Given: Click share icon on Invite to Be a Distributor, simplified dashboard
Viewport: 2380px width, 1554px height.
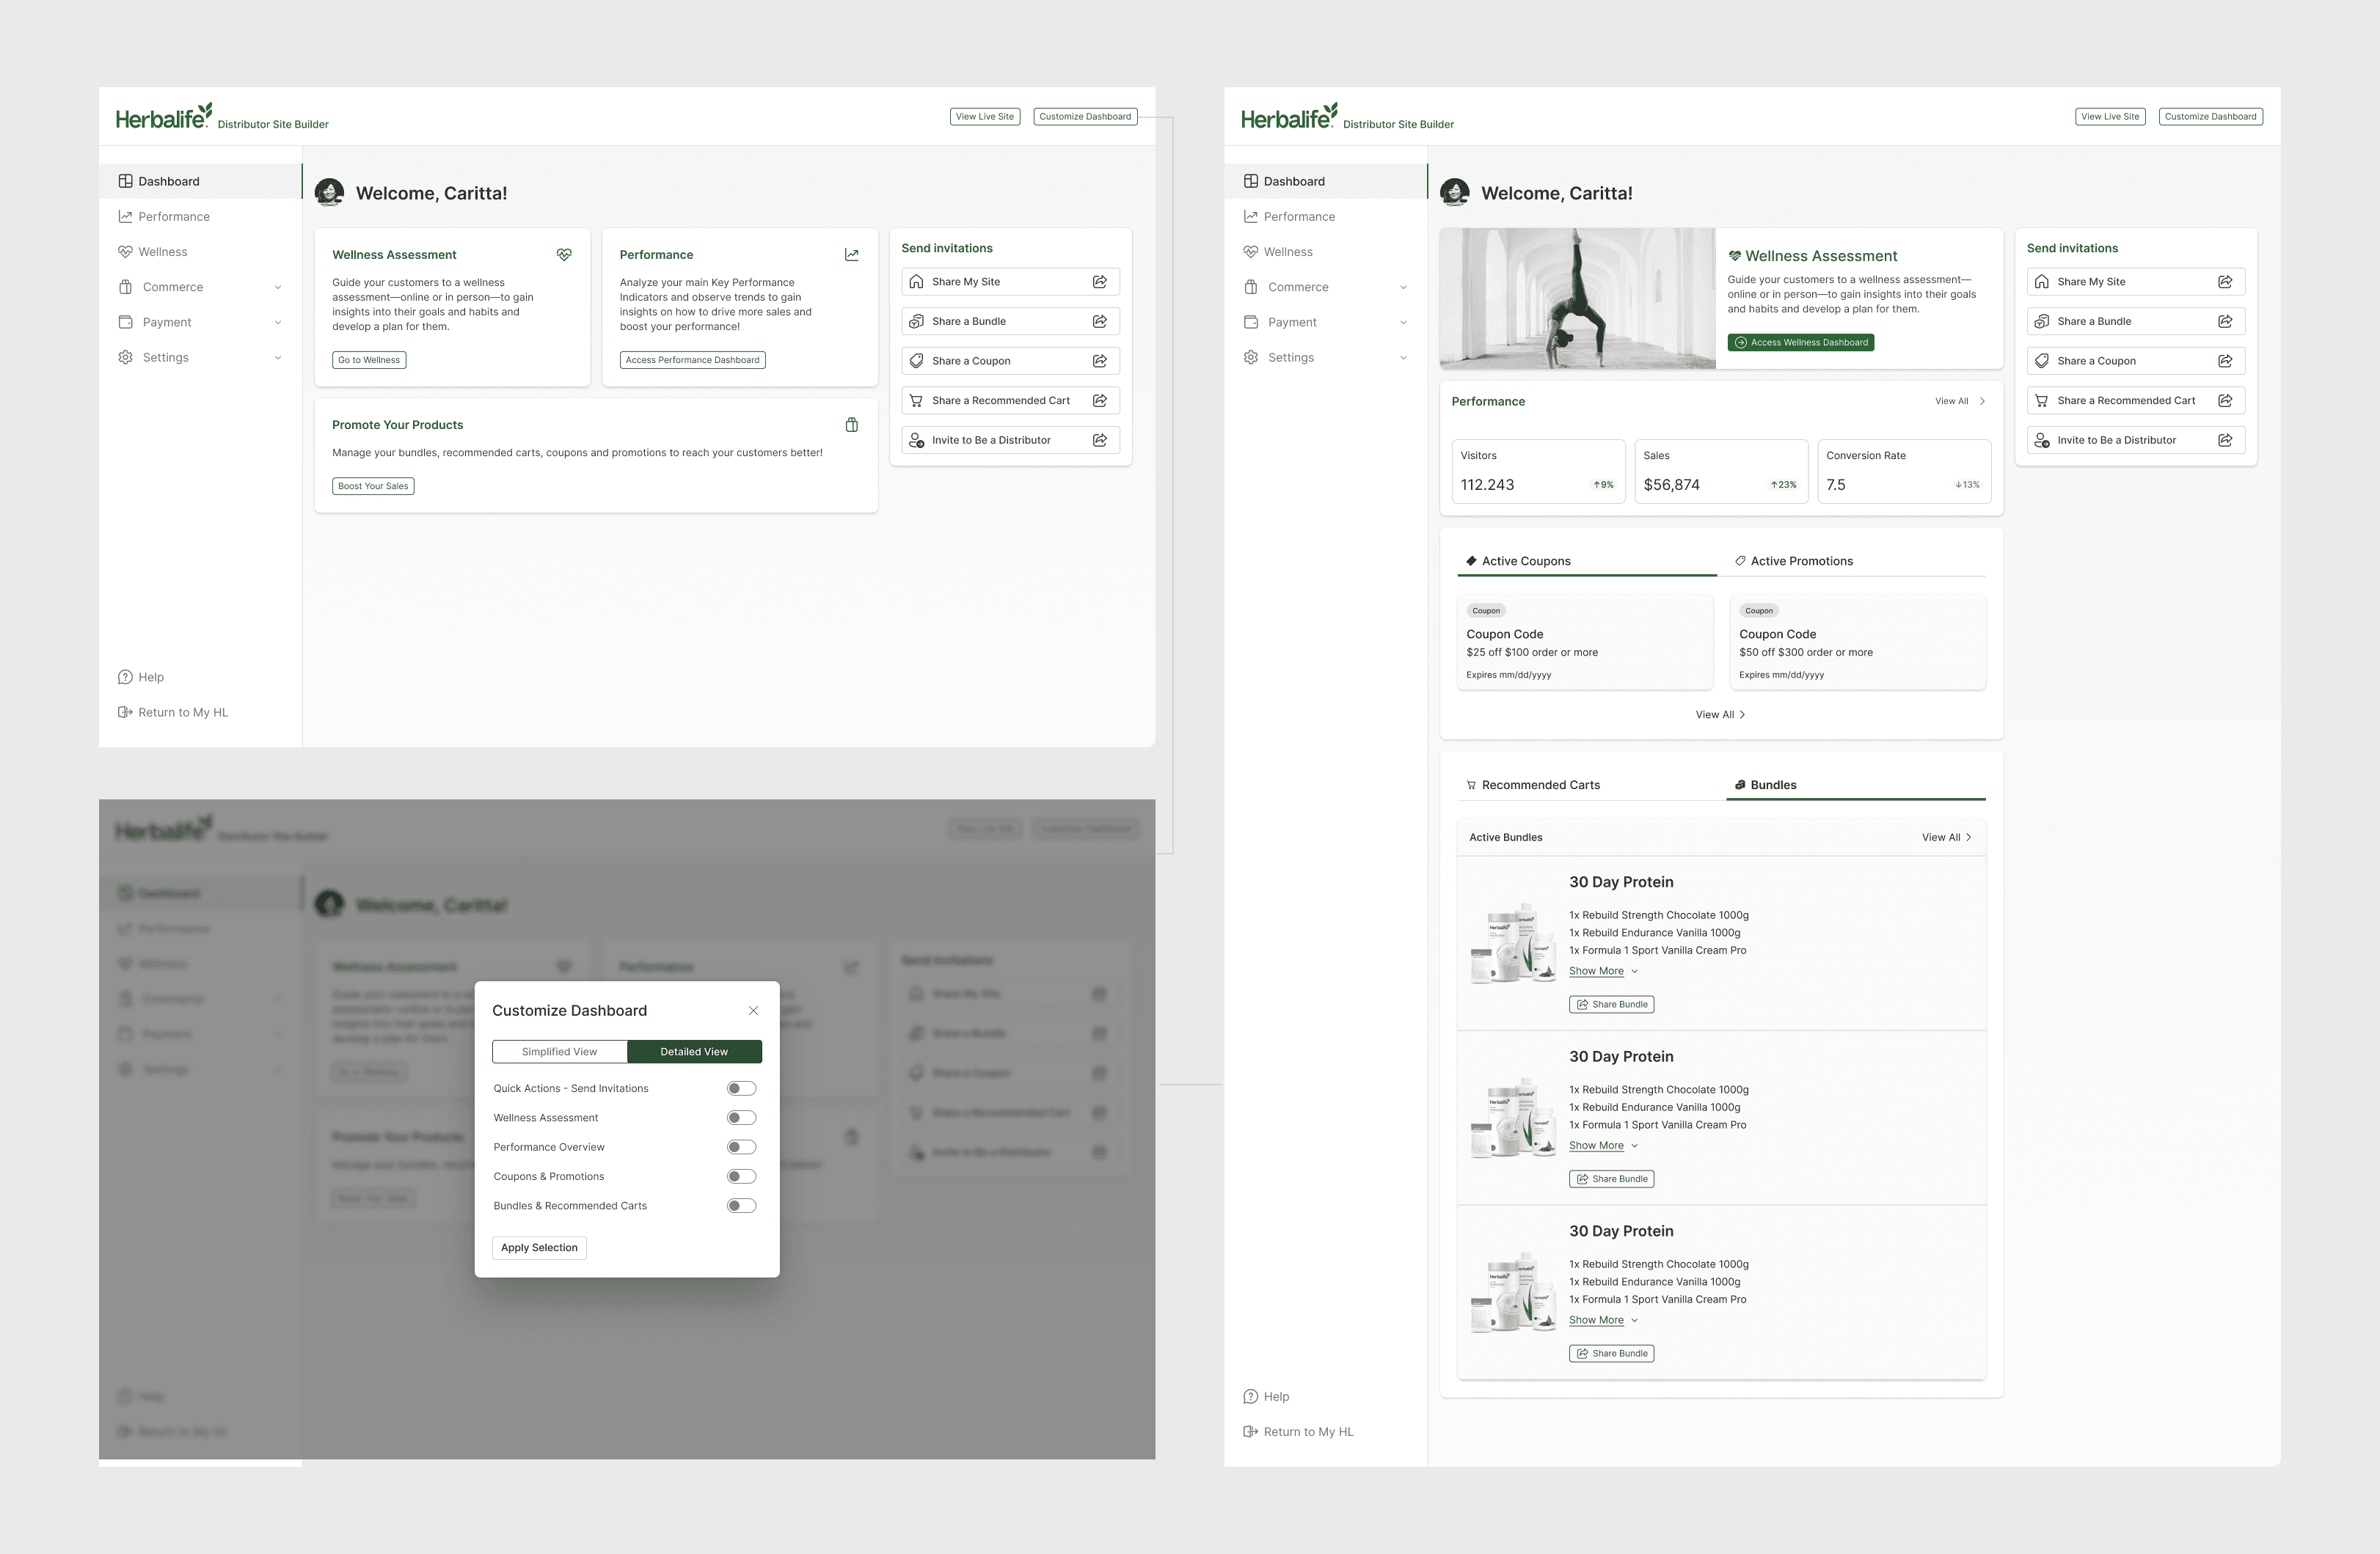Looking at the screenshot, I should pyautogui.click(x=1099, y=440).
